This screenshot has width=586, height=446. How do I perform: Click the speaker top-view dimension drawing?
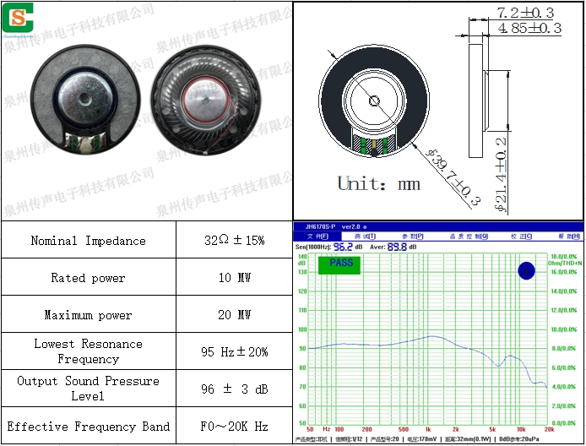pyautogui.click(x=374, y=101)
